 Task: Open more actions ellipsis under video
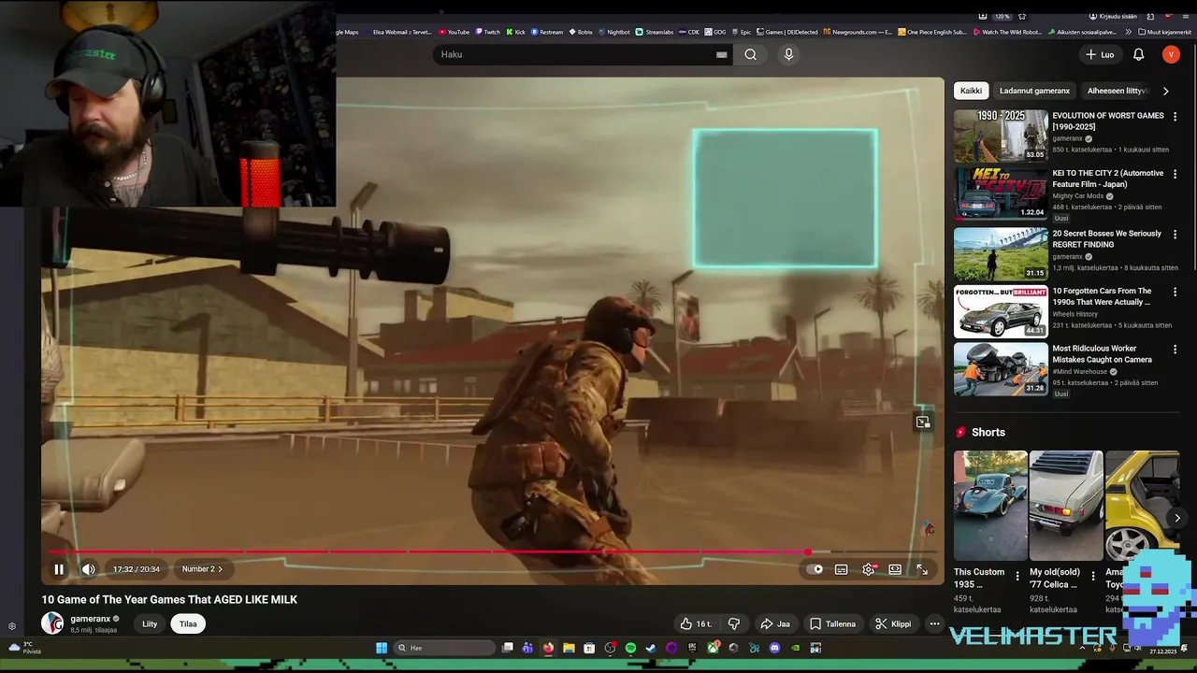(x=934, y=623)
